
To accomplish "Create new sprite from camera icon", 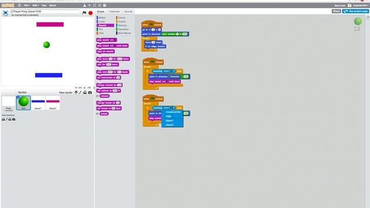I will (90, 92).
